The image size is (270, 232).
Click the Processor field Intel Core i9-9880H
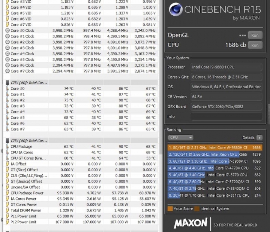pyautogui.click(x=226, y=67)
